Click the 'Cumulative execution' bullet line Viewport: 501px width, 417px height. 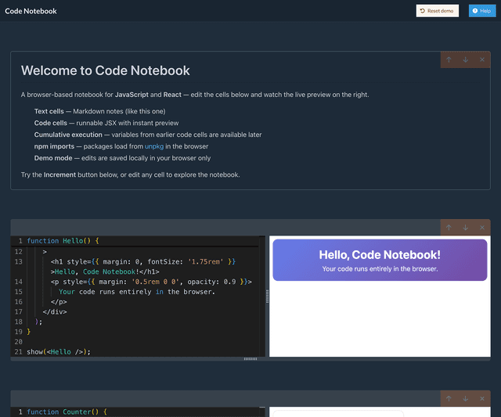tap(148, 135)
